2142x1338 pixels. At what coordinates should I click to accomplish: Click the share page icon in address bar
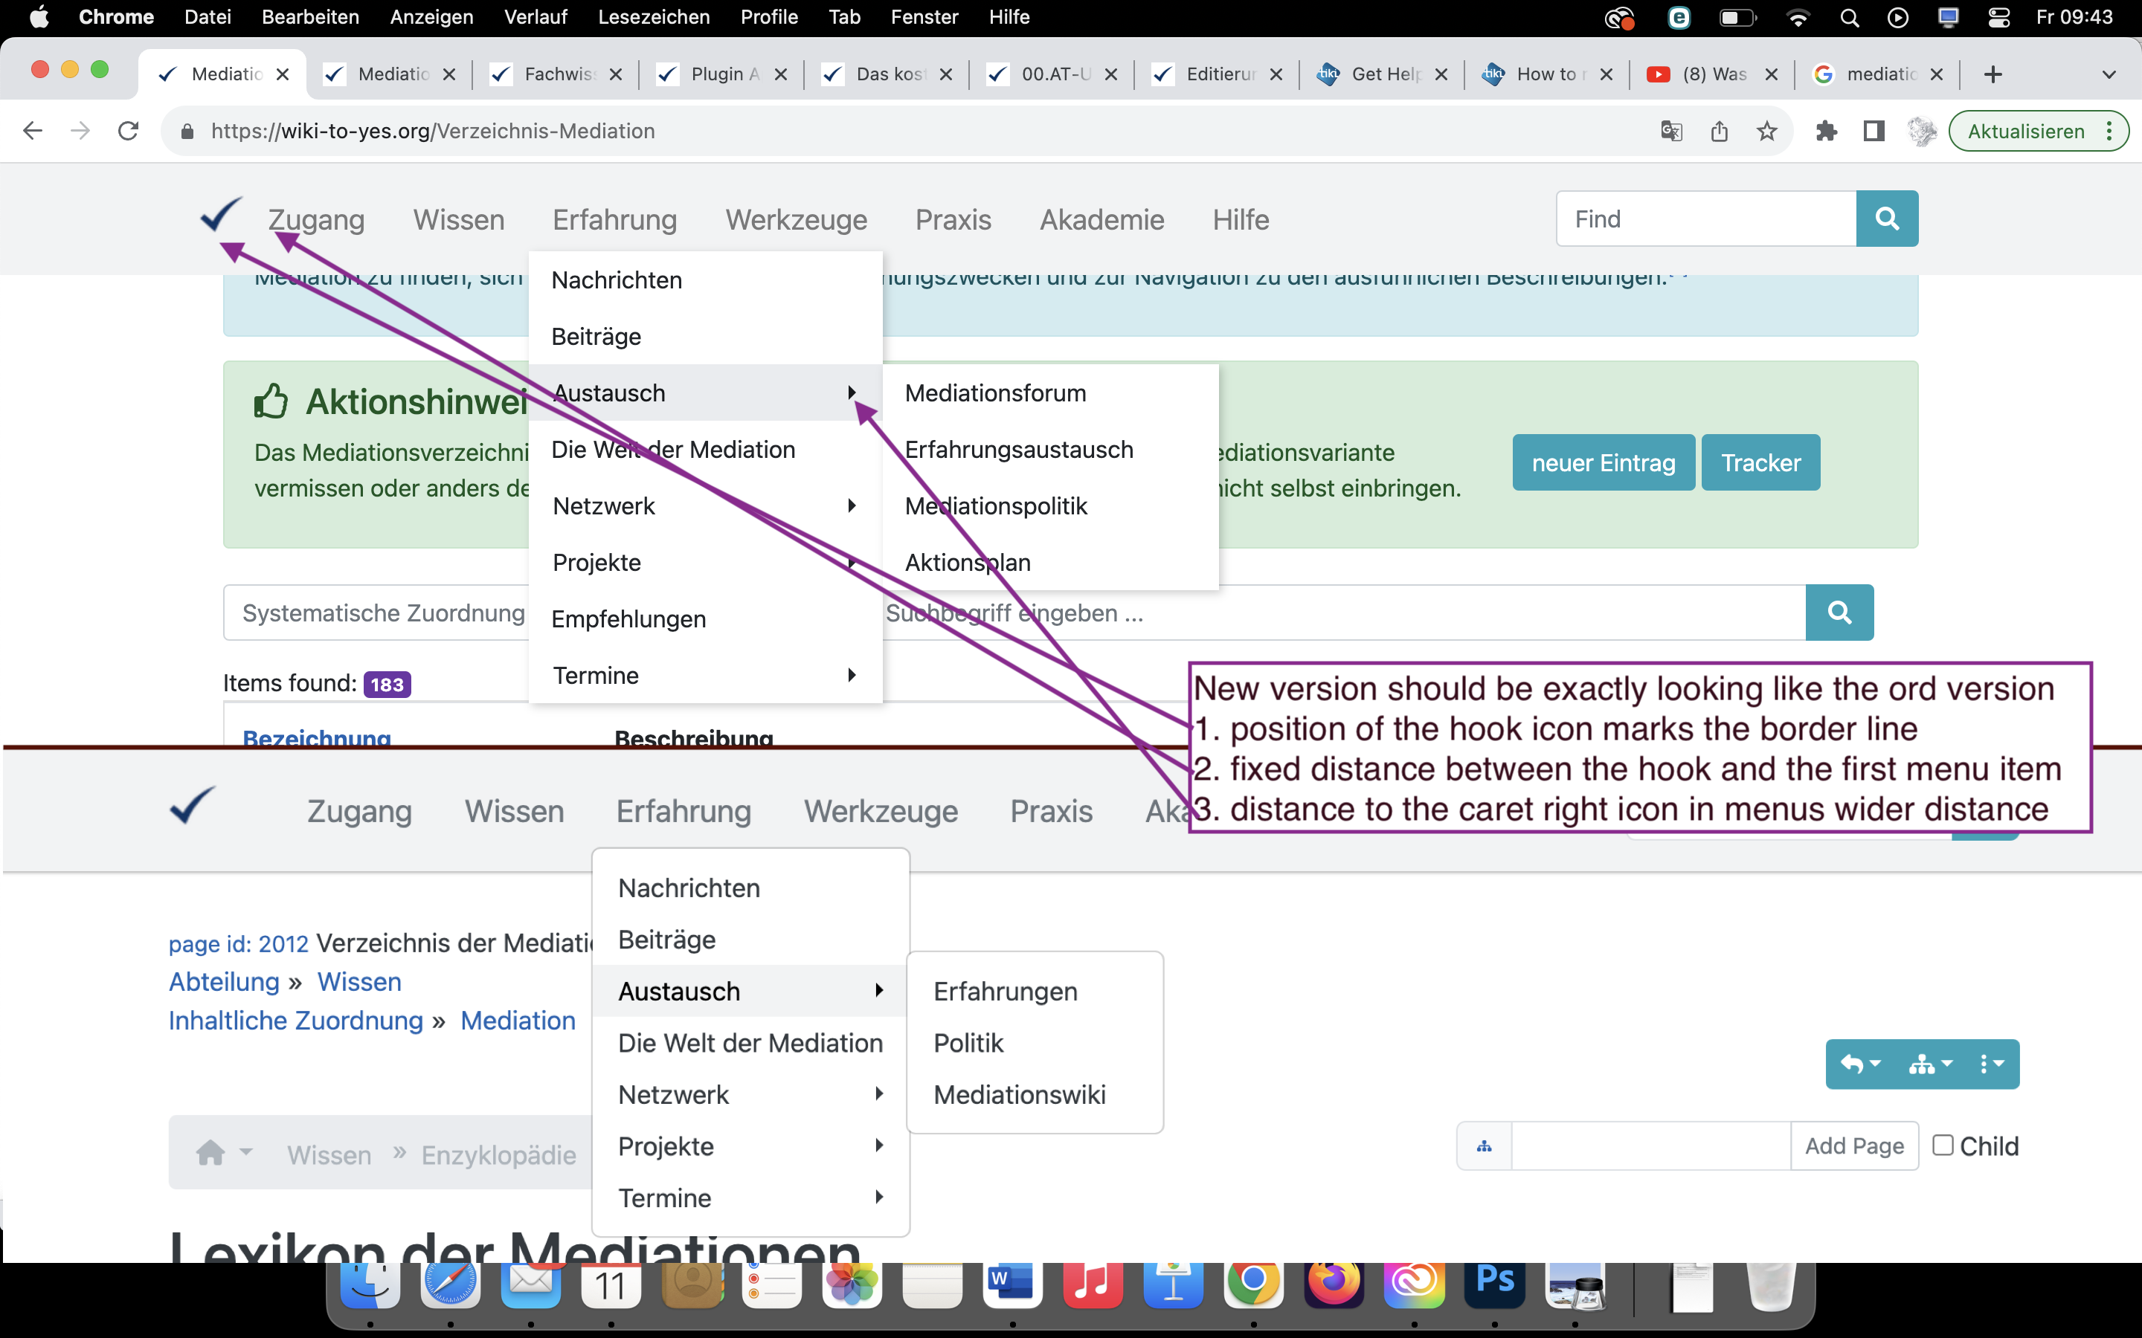pyautogui.click(x=1719, y=131)
